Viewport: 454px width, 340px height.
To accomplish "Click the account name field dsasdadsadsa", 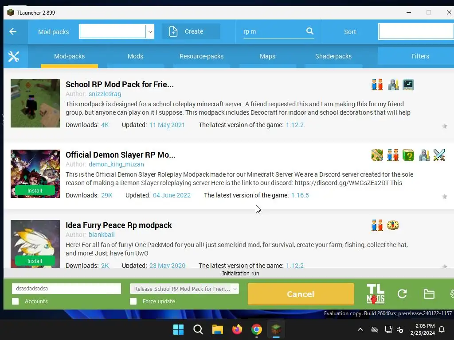I will (67, 289).
